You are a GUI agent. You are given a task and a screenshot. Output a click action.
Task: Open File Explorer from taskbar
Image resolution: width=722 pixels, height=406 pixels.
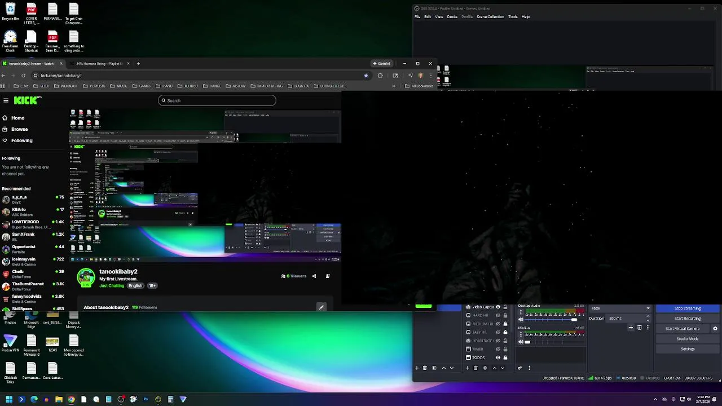click(x=59, y=399)
